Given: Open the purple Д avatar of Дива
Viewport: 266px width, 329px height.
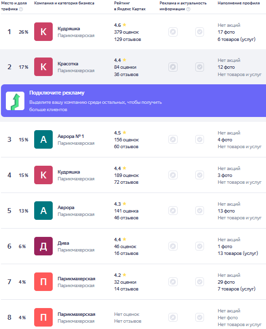Looking at the screenshot, I should pos(43,246).
